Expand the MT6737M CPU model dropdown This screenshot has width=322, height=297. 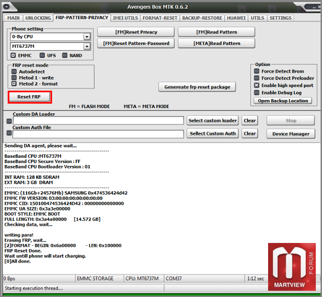pyautogui.click(x=87, y=46)
